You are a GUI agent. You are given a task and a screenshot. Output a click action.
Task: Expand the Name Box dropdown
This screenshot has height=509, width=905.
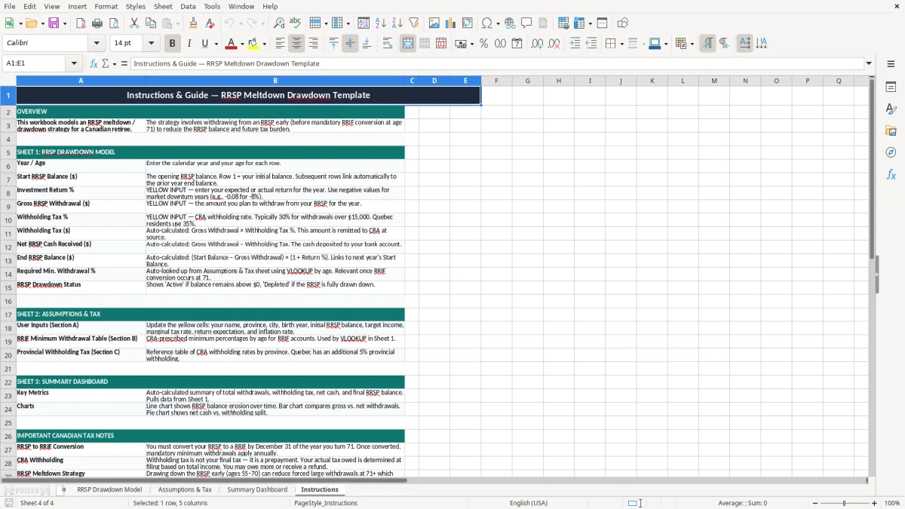point(74,63)
